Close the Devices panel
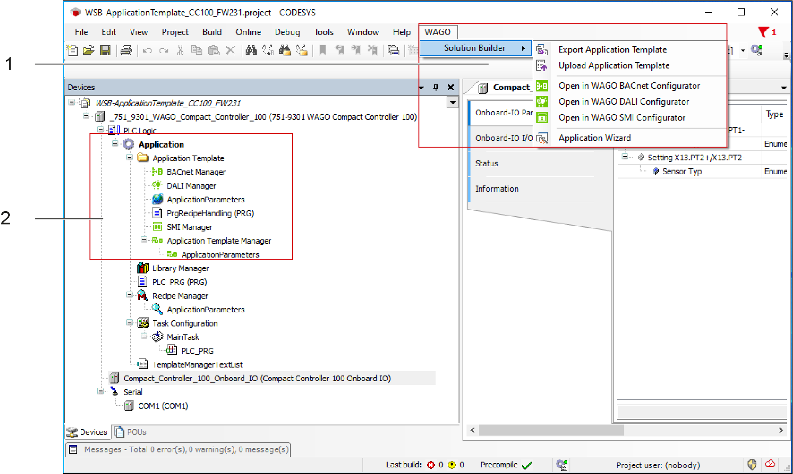 (451, 87)
